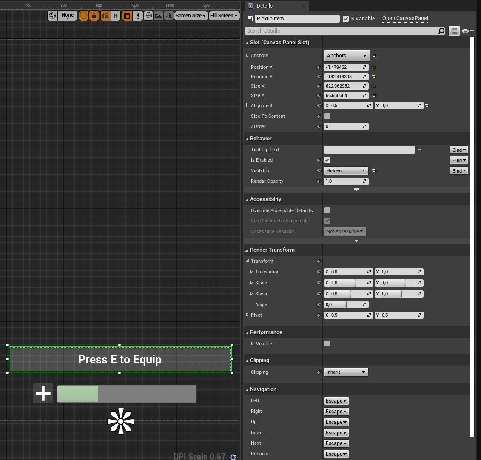Click the Tool Tip Text input field
This screenshot has height=460, width=481.
point(369,150)
